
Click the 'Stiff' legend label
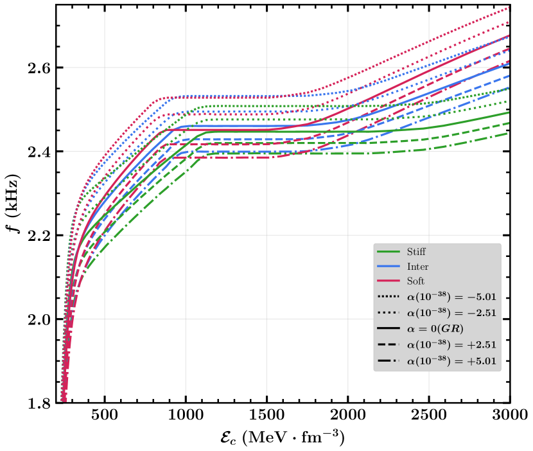[416, 252]
